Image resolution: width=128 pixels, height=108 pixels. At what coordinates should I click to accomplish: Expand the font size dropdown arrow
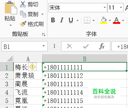click(121, 7)
